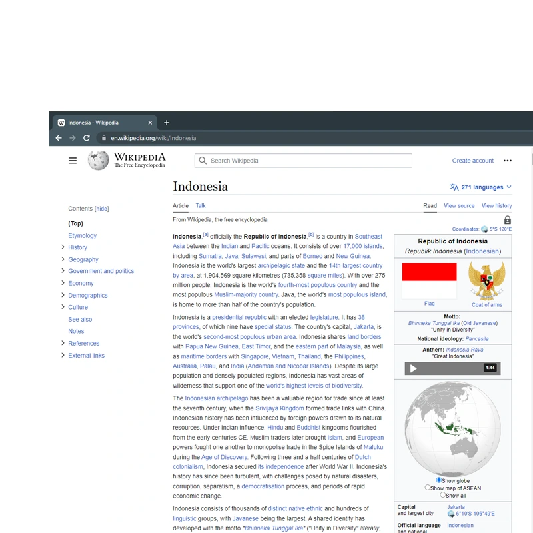The height and width of the screenshot is (533, 533).
Task: Reload the page with refresh icon
Action: click(87, 138)
